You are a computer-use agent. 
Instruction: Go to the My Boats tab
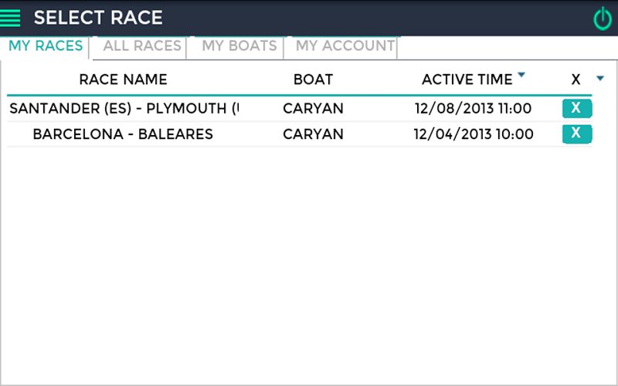tap(239, 46)
